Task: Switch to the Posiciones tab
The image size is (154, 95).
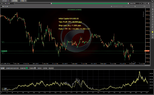Action: tap(24, 68)
